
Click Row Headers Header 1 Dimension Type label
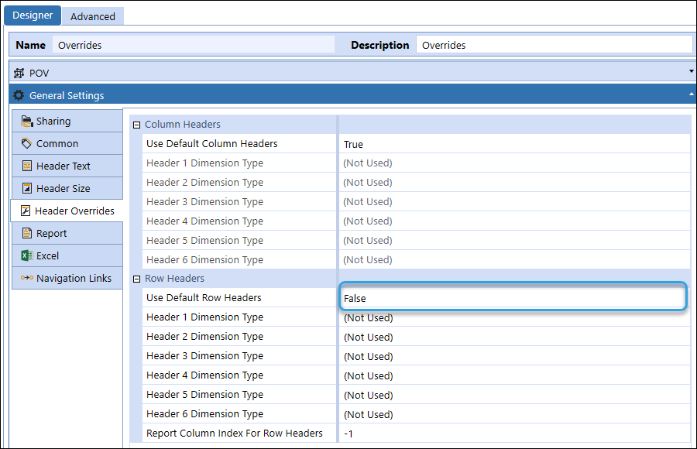[x=205, y=317]
